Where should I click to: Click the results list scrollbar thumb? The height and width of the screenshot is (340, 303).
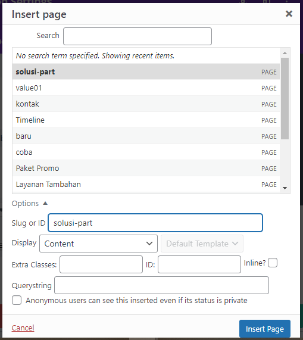tap(285, 98)
